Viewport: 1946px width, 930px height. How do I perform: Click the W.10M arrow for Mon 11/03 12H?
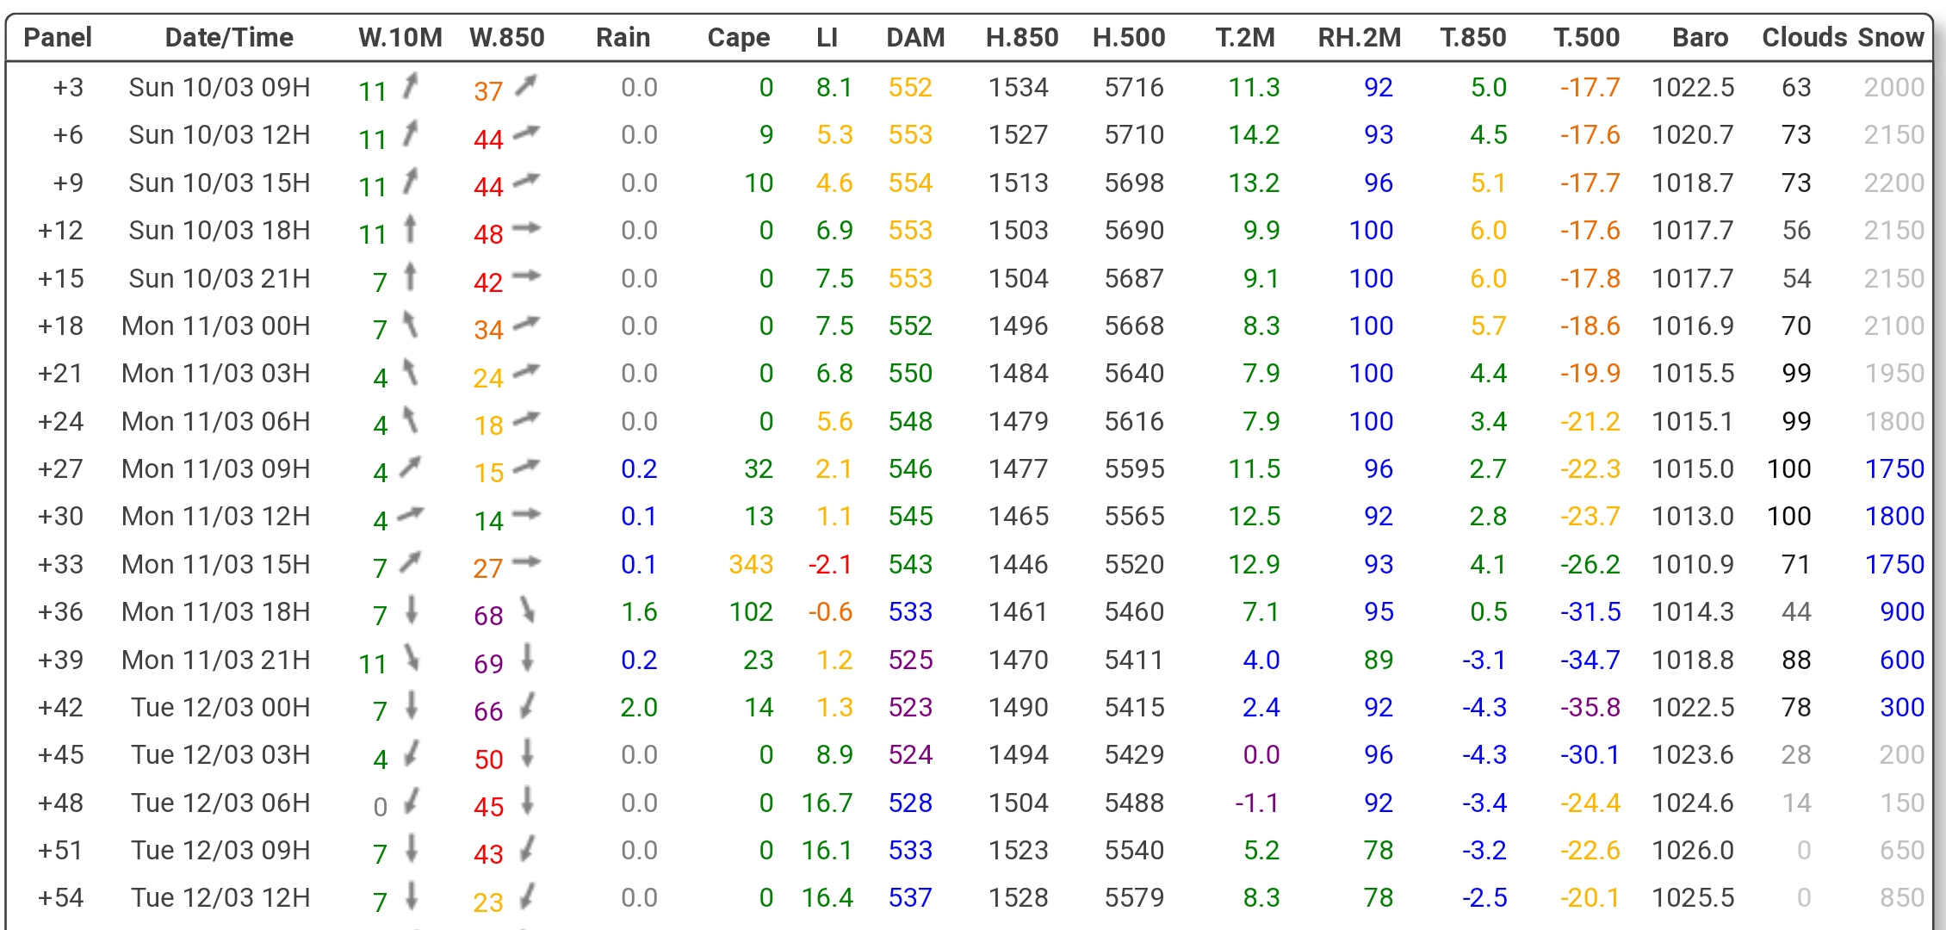(x=411, y=515)
